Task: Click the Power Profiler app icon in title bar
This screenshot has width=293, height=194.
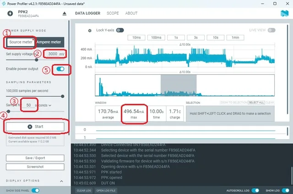Action: (4, 4)
